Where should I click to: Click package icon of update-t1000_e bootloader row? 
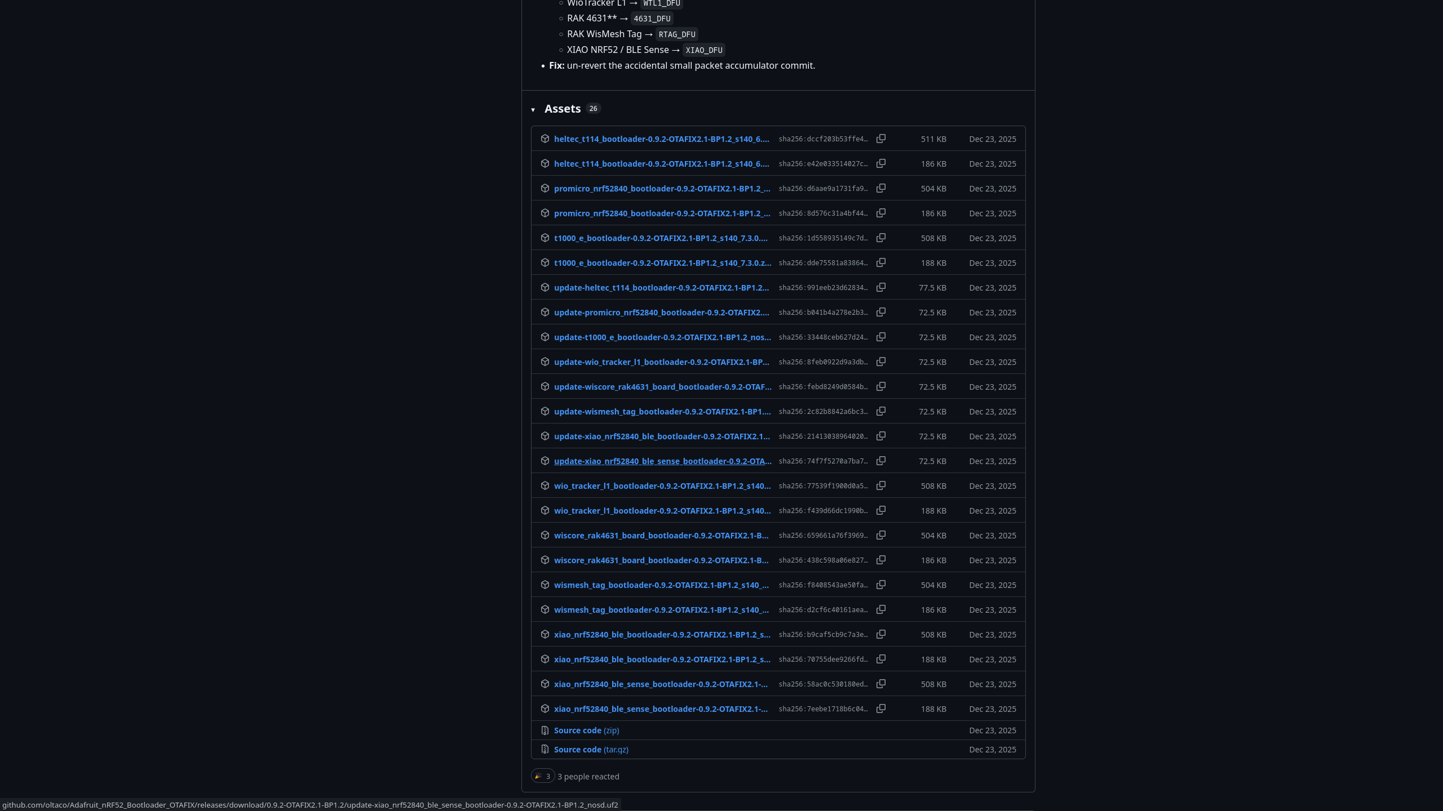click(545, 337)
